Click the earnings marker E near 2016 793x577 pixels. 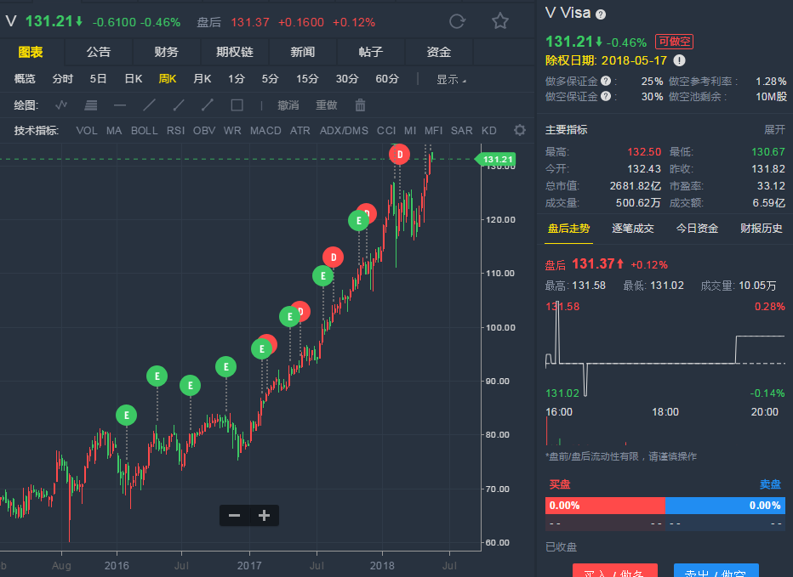[127, 416]
